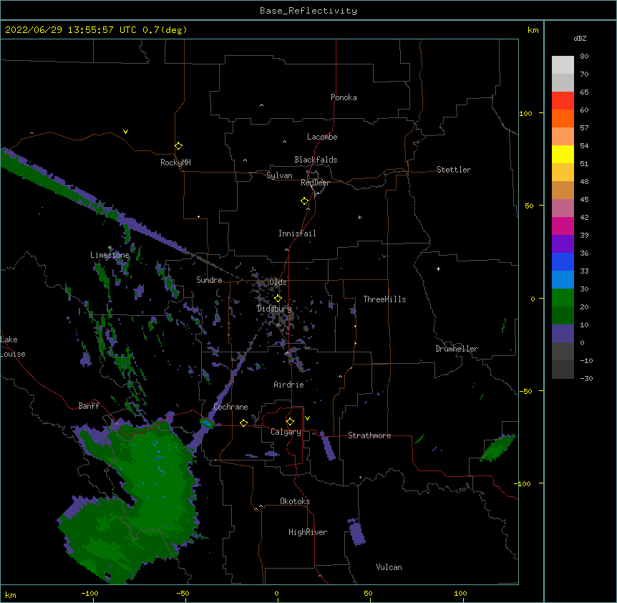Click the Stettler label
The image size is (617, 603).
453,170
